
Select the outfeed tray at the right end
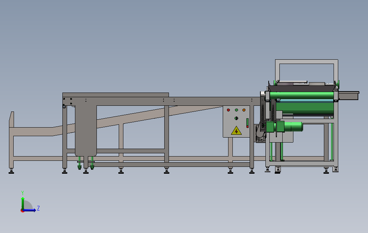[x=348, y=96]
